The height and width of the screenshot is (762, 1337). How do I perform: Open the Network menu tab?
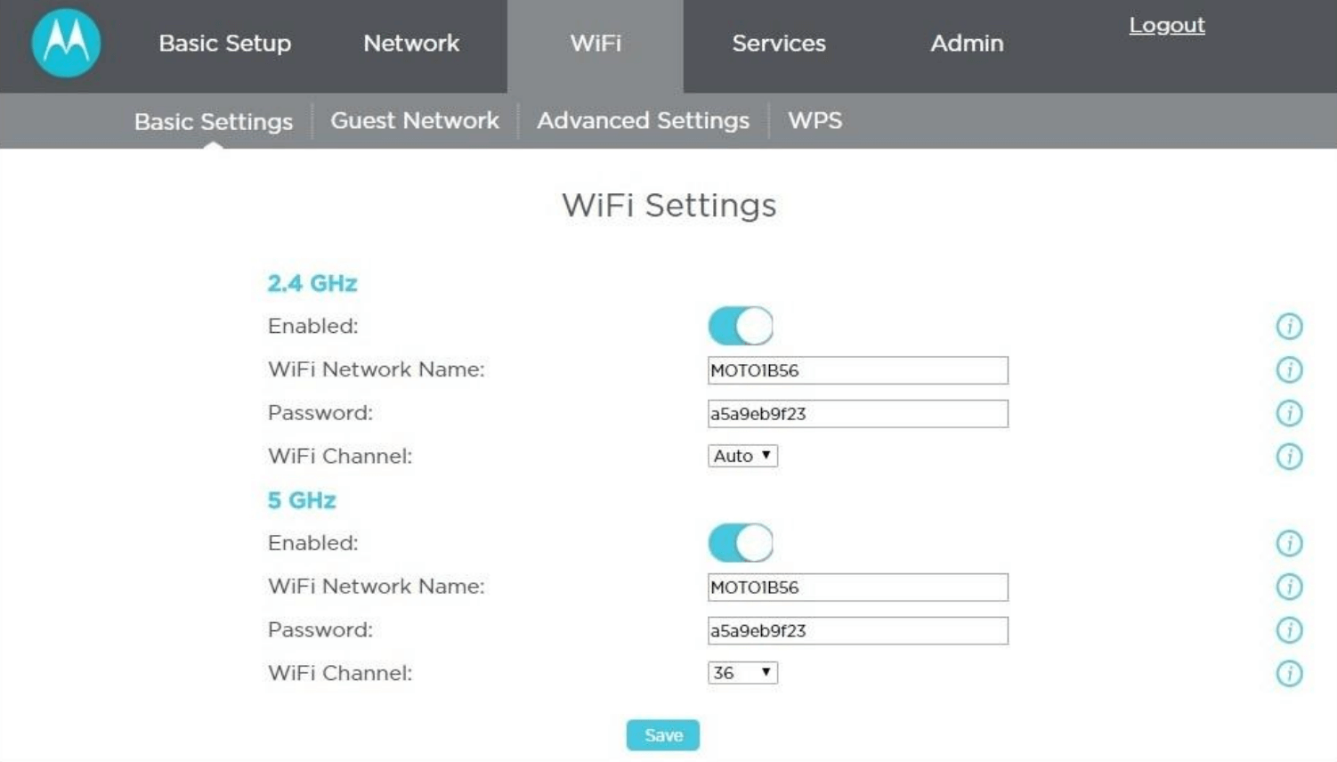tap(411, 43)
